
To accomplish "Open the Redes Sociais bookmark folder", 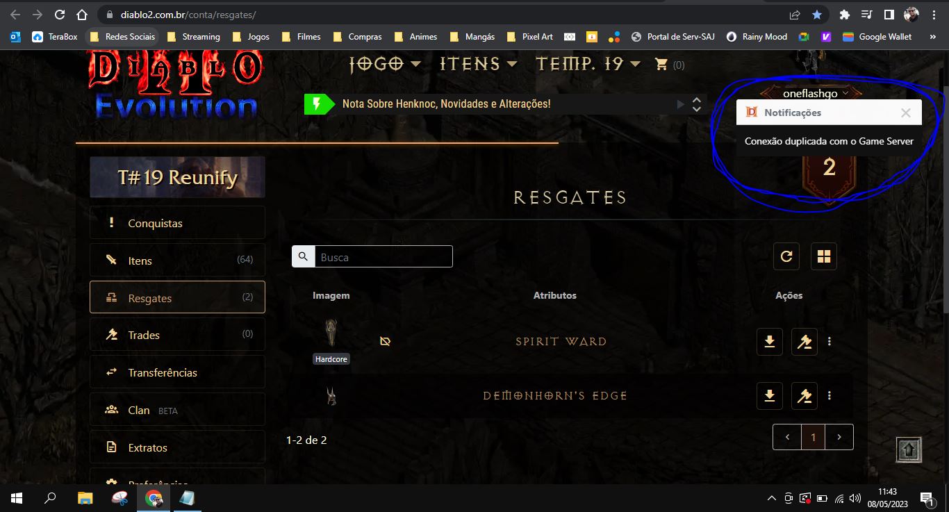I will point(122,37).
